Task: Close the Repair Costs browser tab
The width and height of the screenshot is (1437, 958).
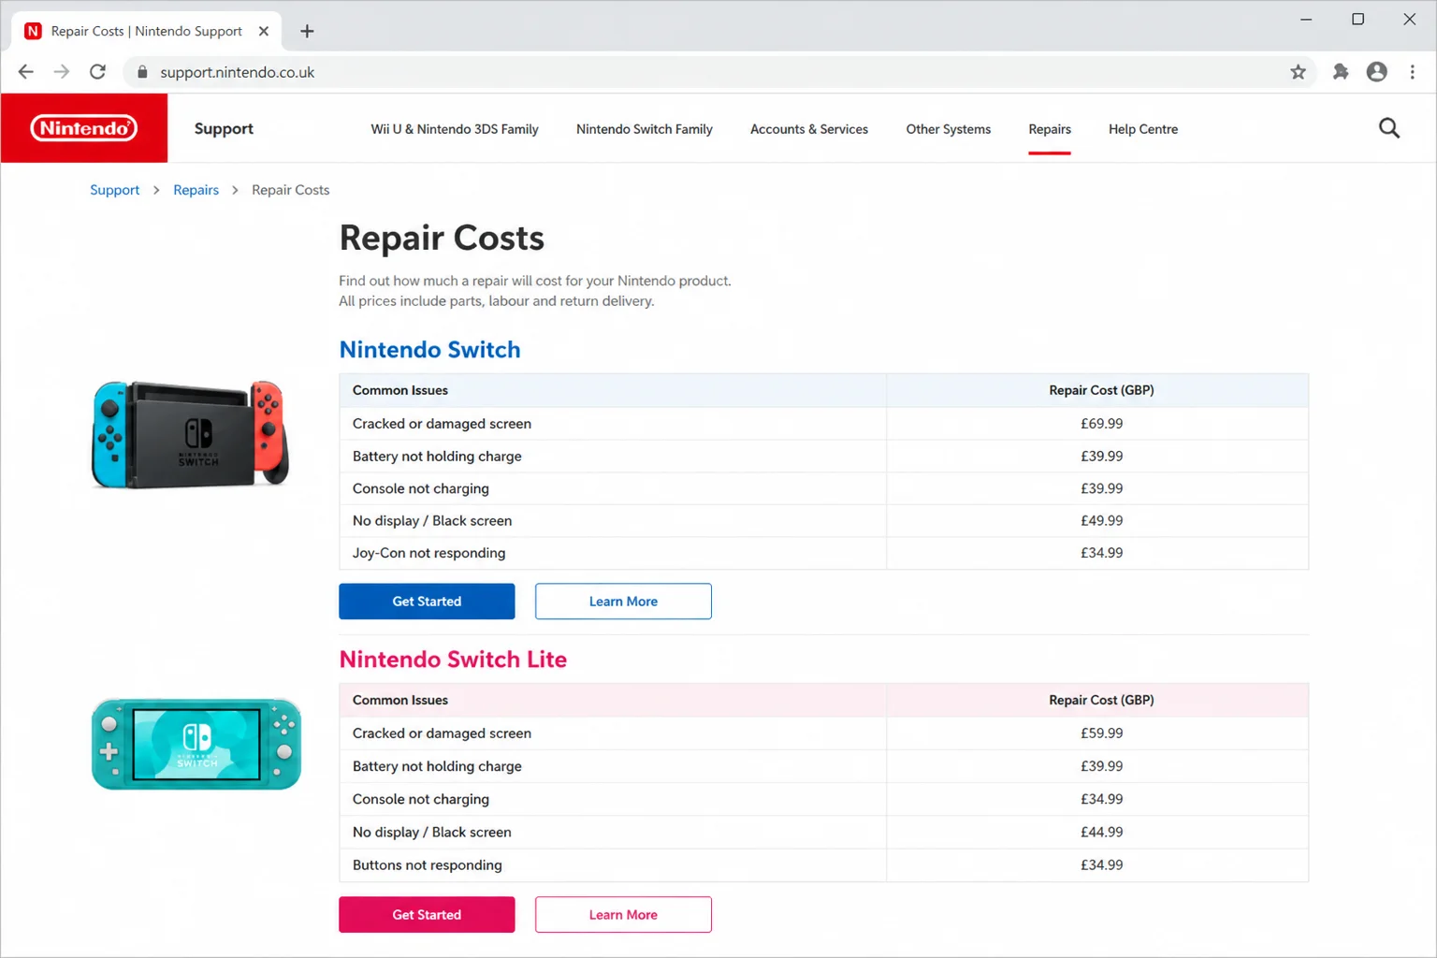Action: pyautogui.click(x=264, y=31)
